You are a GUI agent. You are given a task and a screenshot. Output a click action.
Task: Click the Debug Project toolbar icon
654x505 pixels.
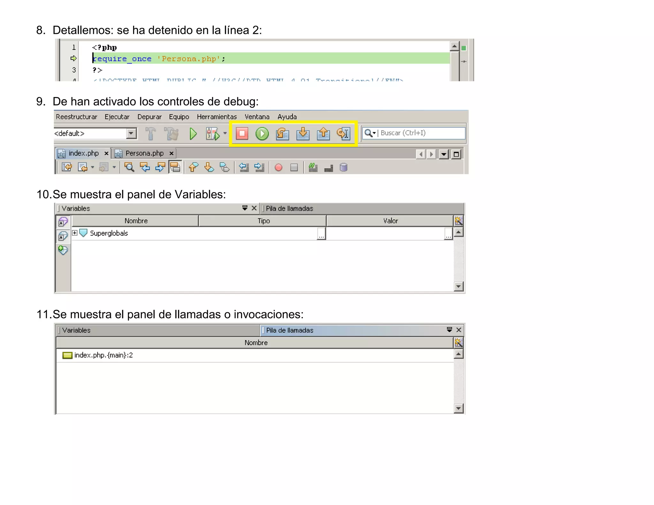(213, 133)
